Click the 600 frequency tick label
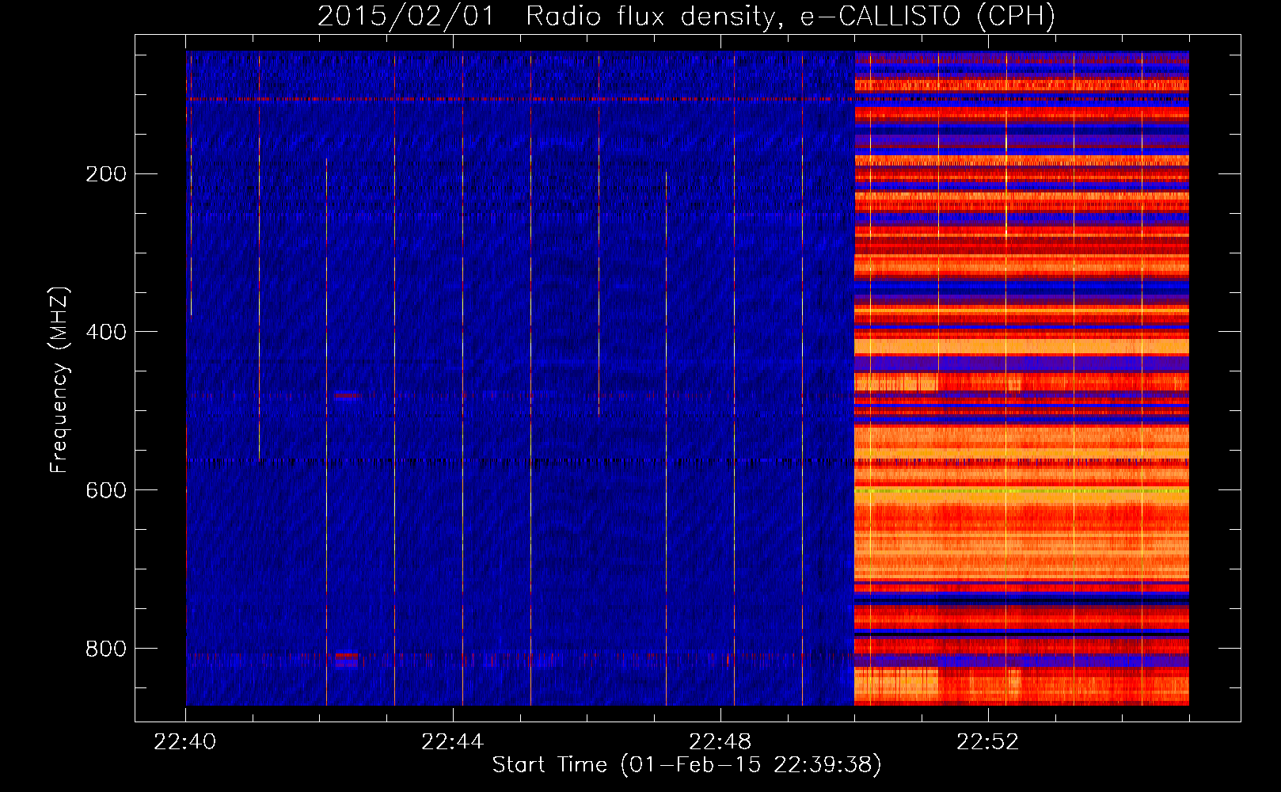This screenshot has width=1281, height=792. tap(106, 490)
